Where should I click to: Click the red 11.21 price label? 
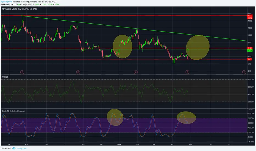(x=250, y=48)
